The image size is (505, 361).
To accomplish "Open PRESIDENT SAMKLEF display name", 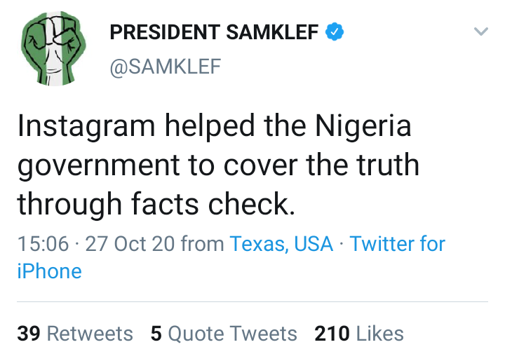I will [214, 32].
